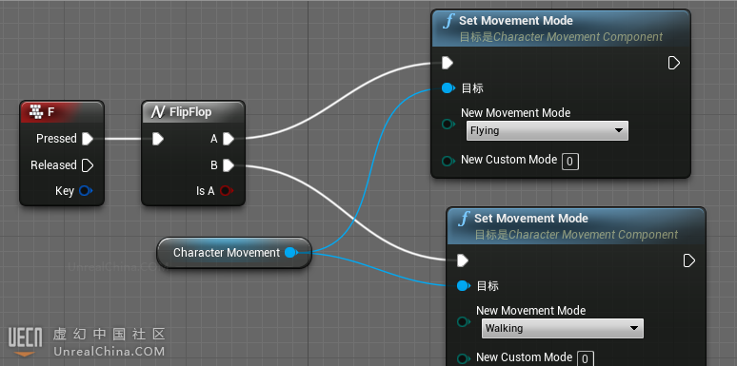Open the Walking movement mode dropdown
The width and height of the screenshot is (737, 366).
pyautogui.click(x=562, y=328)
